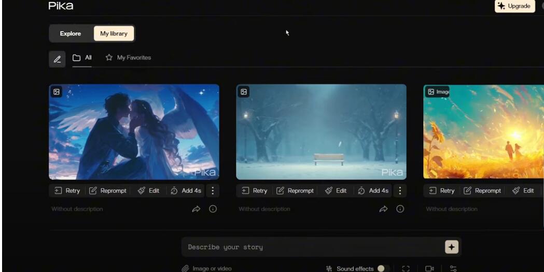Viewport: 544px width, 272px height.
Task: Attach an Image or video
Action: [206, 268]
